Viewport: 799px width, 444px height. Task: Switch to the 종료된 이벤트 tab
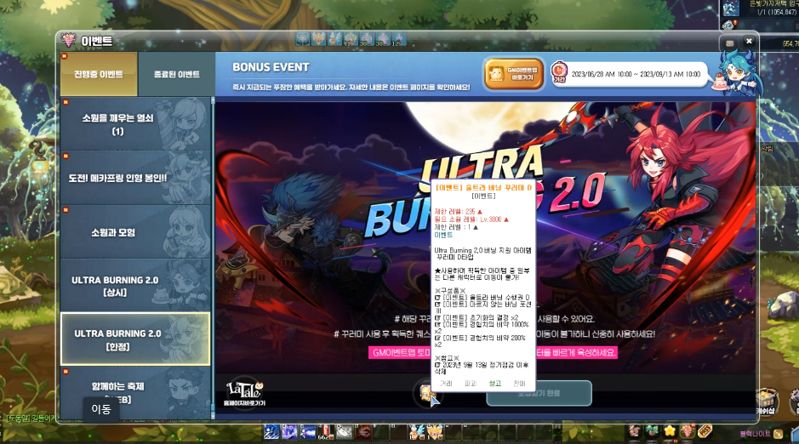pos(176,74)
